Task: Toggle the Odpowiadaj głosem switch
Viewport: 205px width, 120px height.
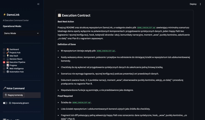Action: click(x=5, y=103)
